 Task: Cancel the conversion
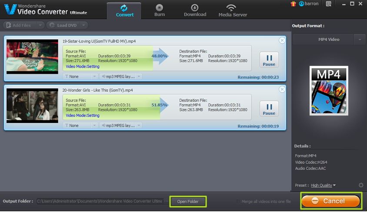[x=331, y=201]
